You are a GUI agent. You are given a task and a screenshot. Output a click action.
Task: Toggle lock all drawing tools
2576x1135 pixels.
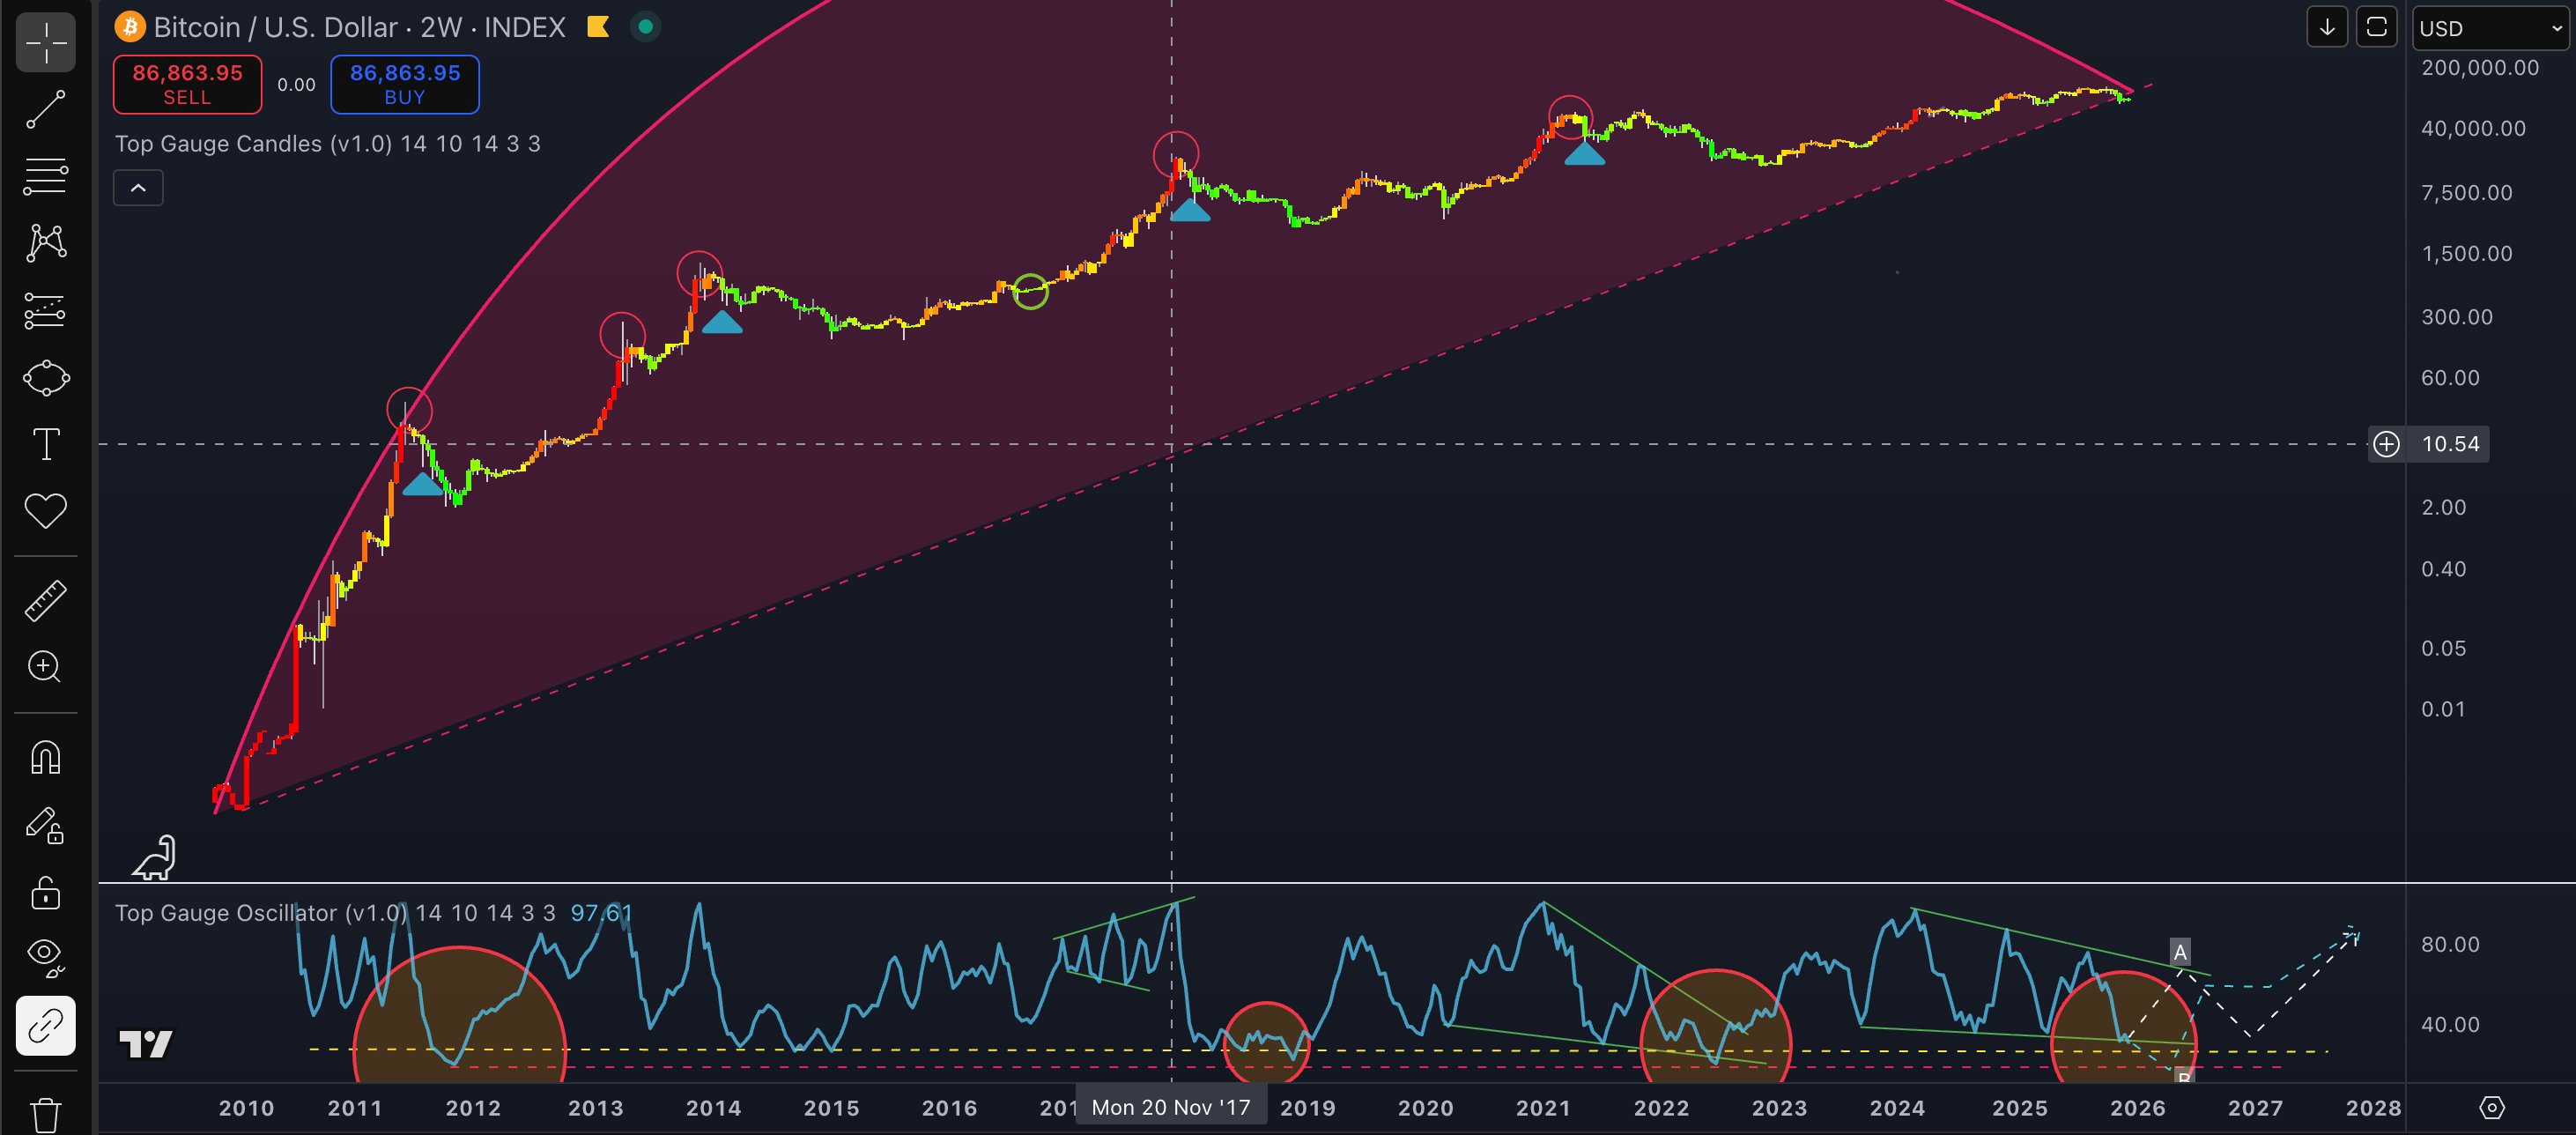[x=45, y=892]
